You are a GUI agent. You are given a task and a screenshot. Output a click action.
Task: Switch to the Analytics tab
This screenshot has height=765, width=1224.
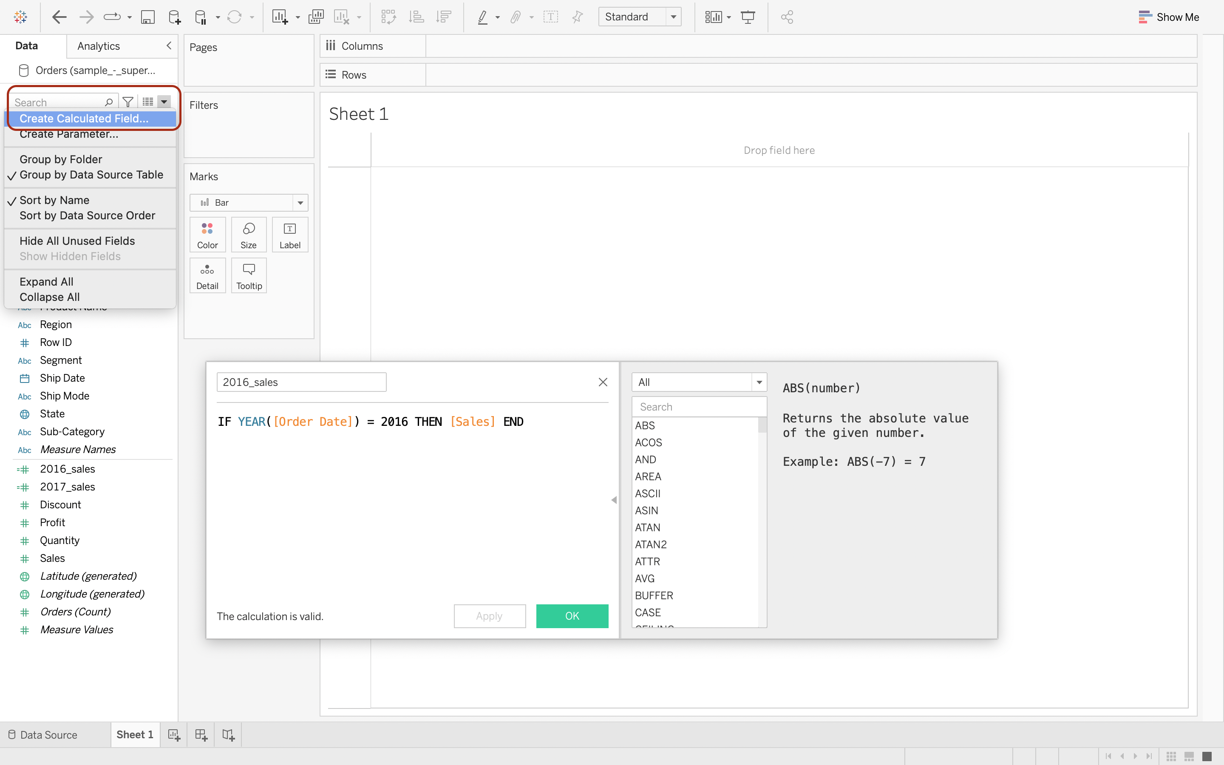99,46
